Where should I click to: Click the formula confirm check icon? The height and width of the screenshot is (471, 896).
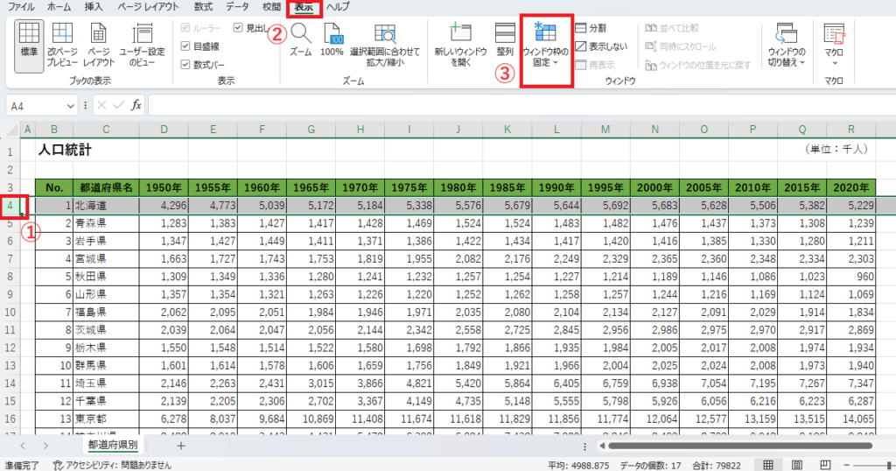click(x=118, y=105)
